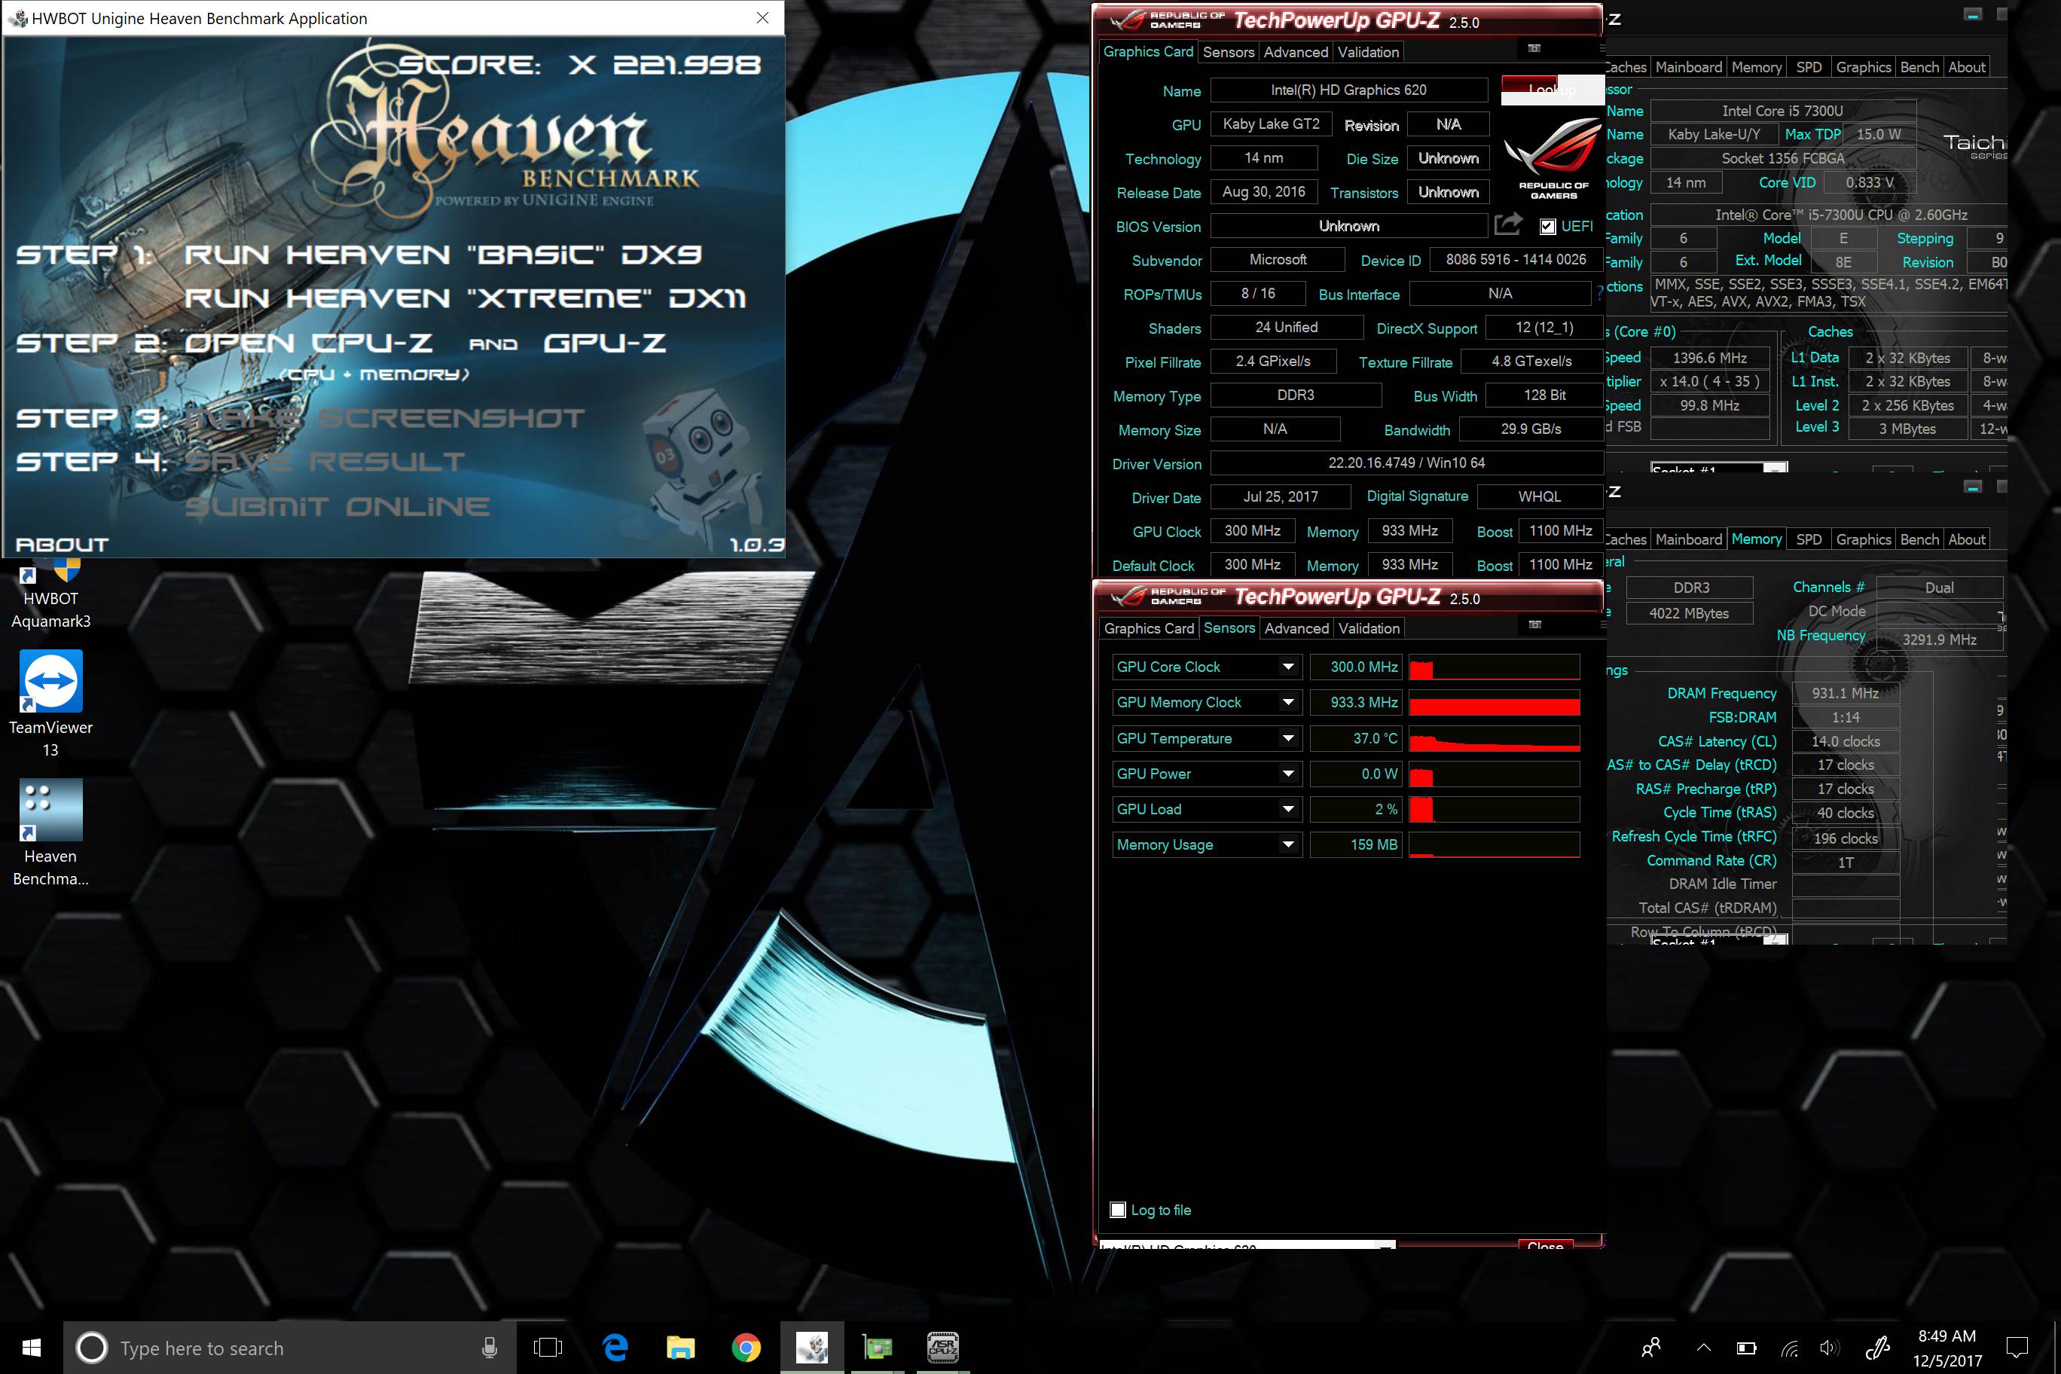Open GPU Temperature sensor dropdown
Viewport: 2061px width, 1374px height.
(1288, 737)
